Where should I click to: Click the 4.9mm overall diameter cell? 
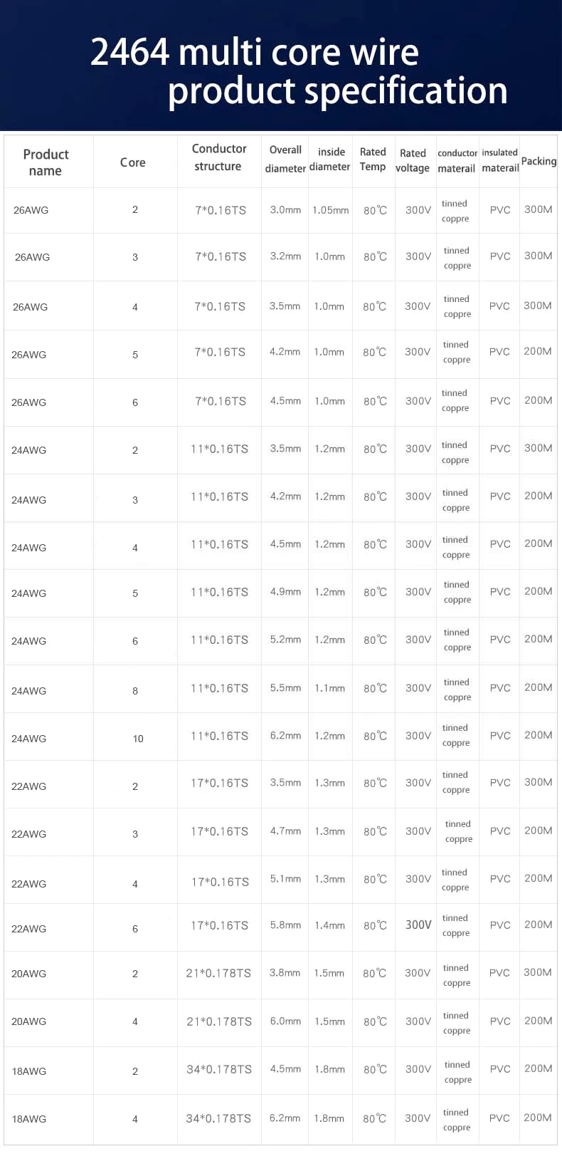pos(285,592)
